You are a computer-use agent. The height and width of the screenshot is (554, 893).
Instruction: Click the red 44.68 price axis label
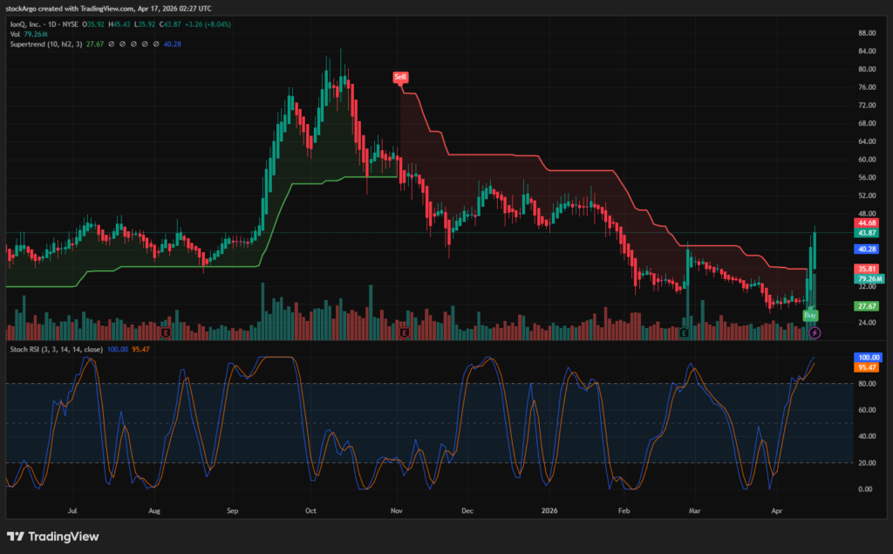pos(867,223)
